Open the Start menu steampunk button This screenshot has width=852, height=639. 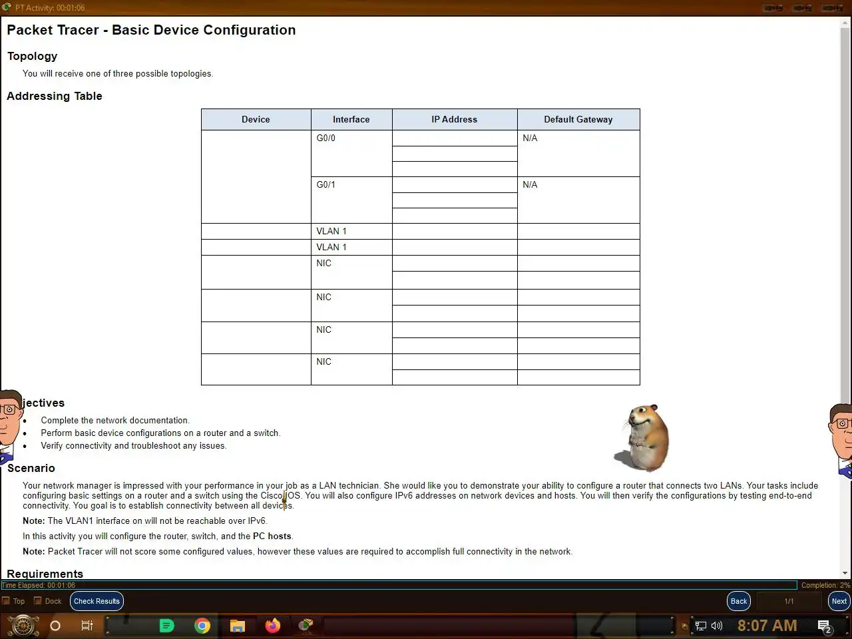point(23,626)
